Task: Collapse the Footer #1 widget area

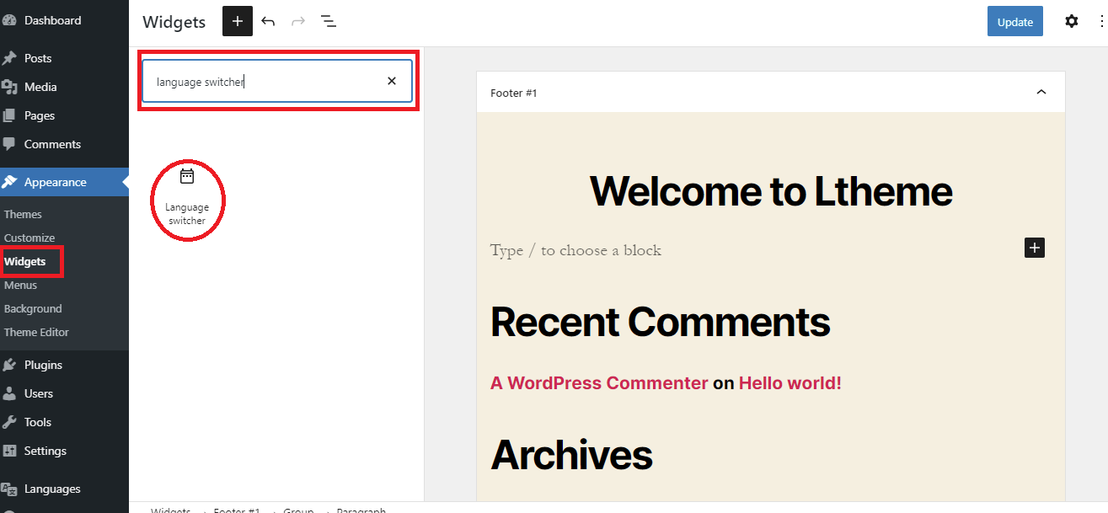Action: pos(1041,92)
